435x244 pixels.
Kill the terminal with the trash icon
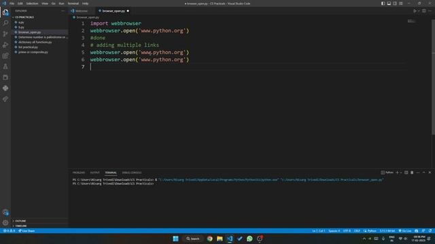pos(412,173)
